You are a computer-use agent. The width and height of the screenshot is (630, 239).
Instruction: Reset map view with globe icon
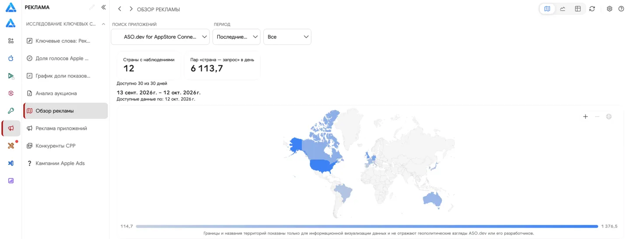[609, 117]
